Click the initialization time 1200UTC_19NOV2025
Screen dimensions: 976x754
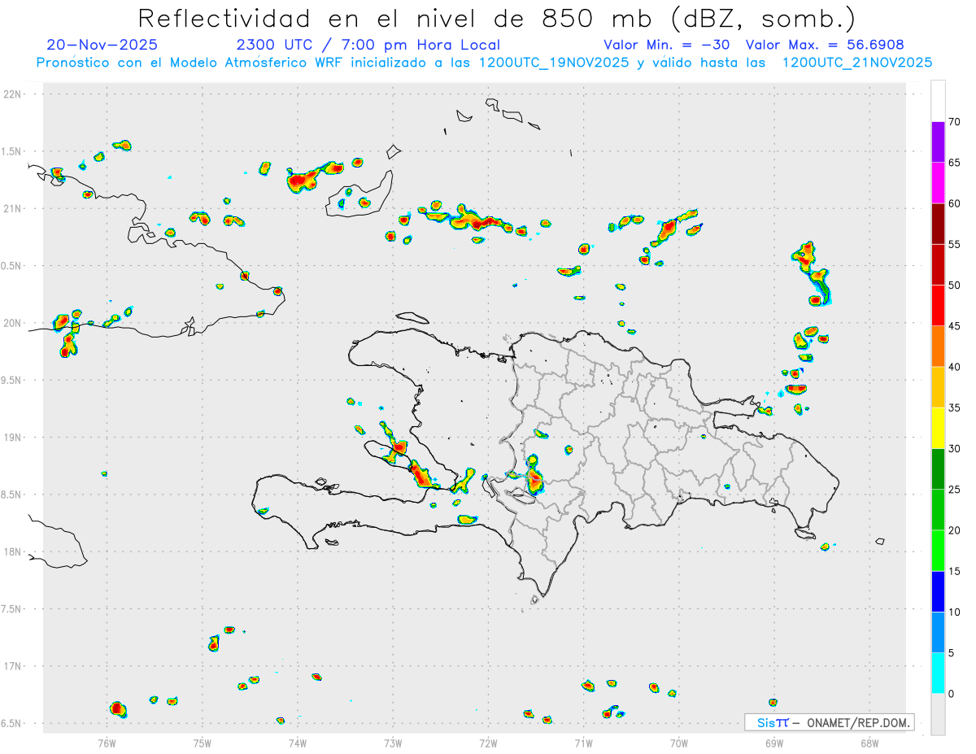click(555, 63)
